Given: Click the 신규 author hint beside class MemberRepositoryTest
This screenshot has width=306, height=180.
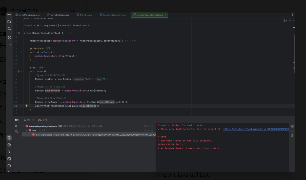Looking at the screenshot, I should coord(68,33).
